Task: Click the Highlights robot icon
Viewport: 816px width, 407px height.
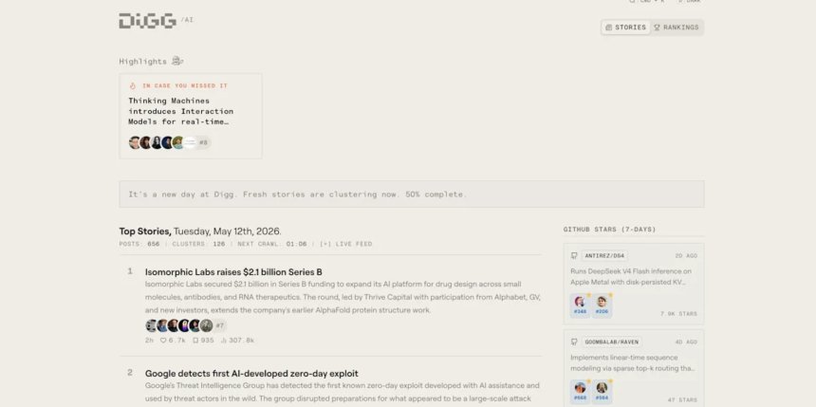Action: click(177, 61)
